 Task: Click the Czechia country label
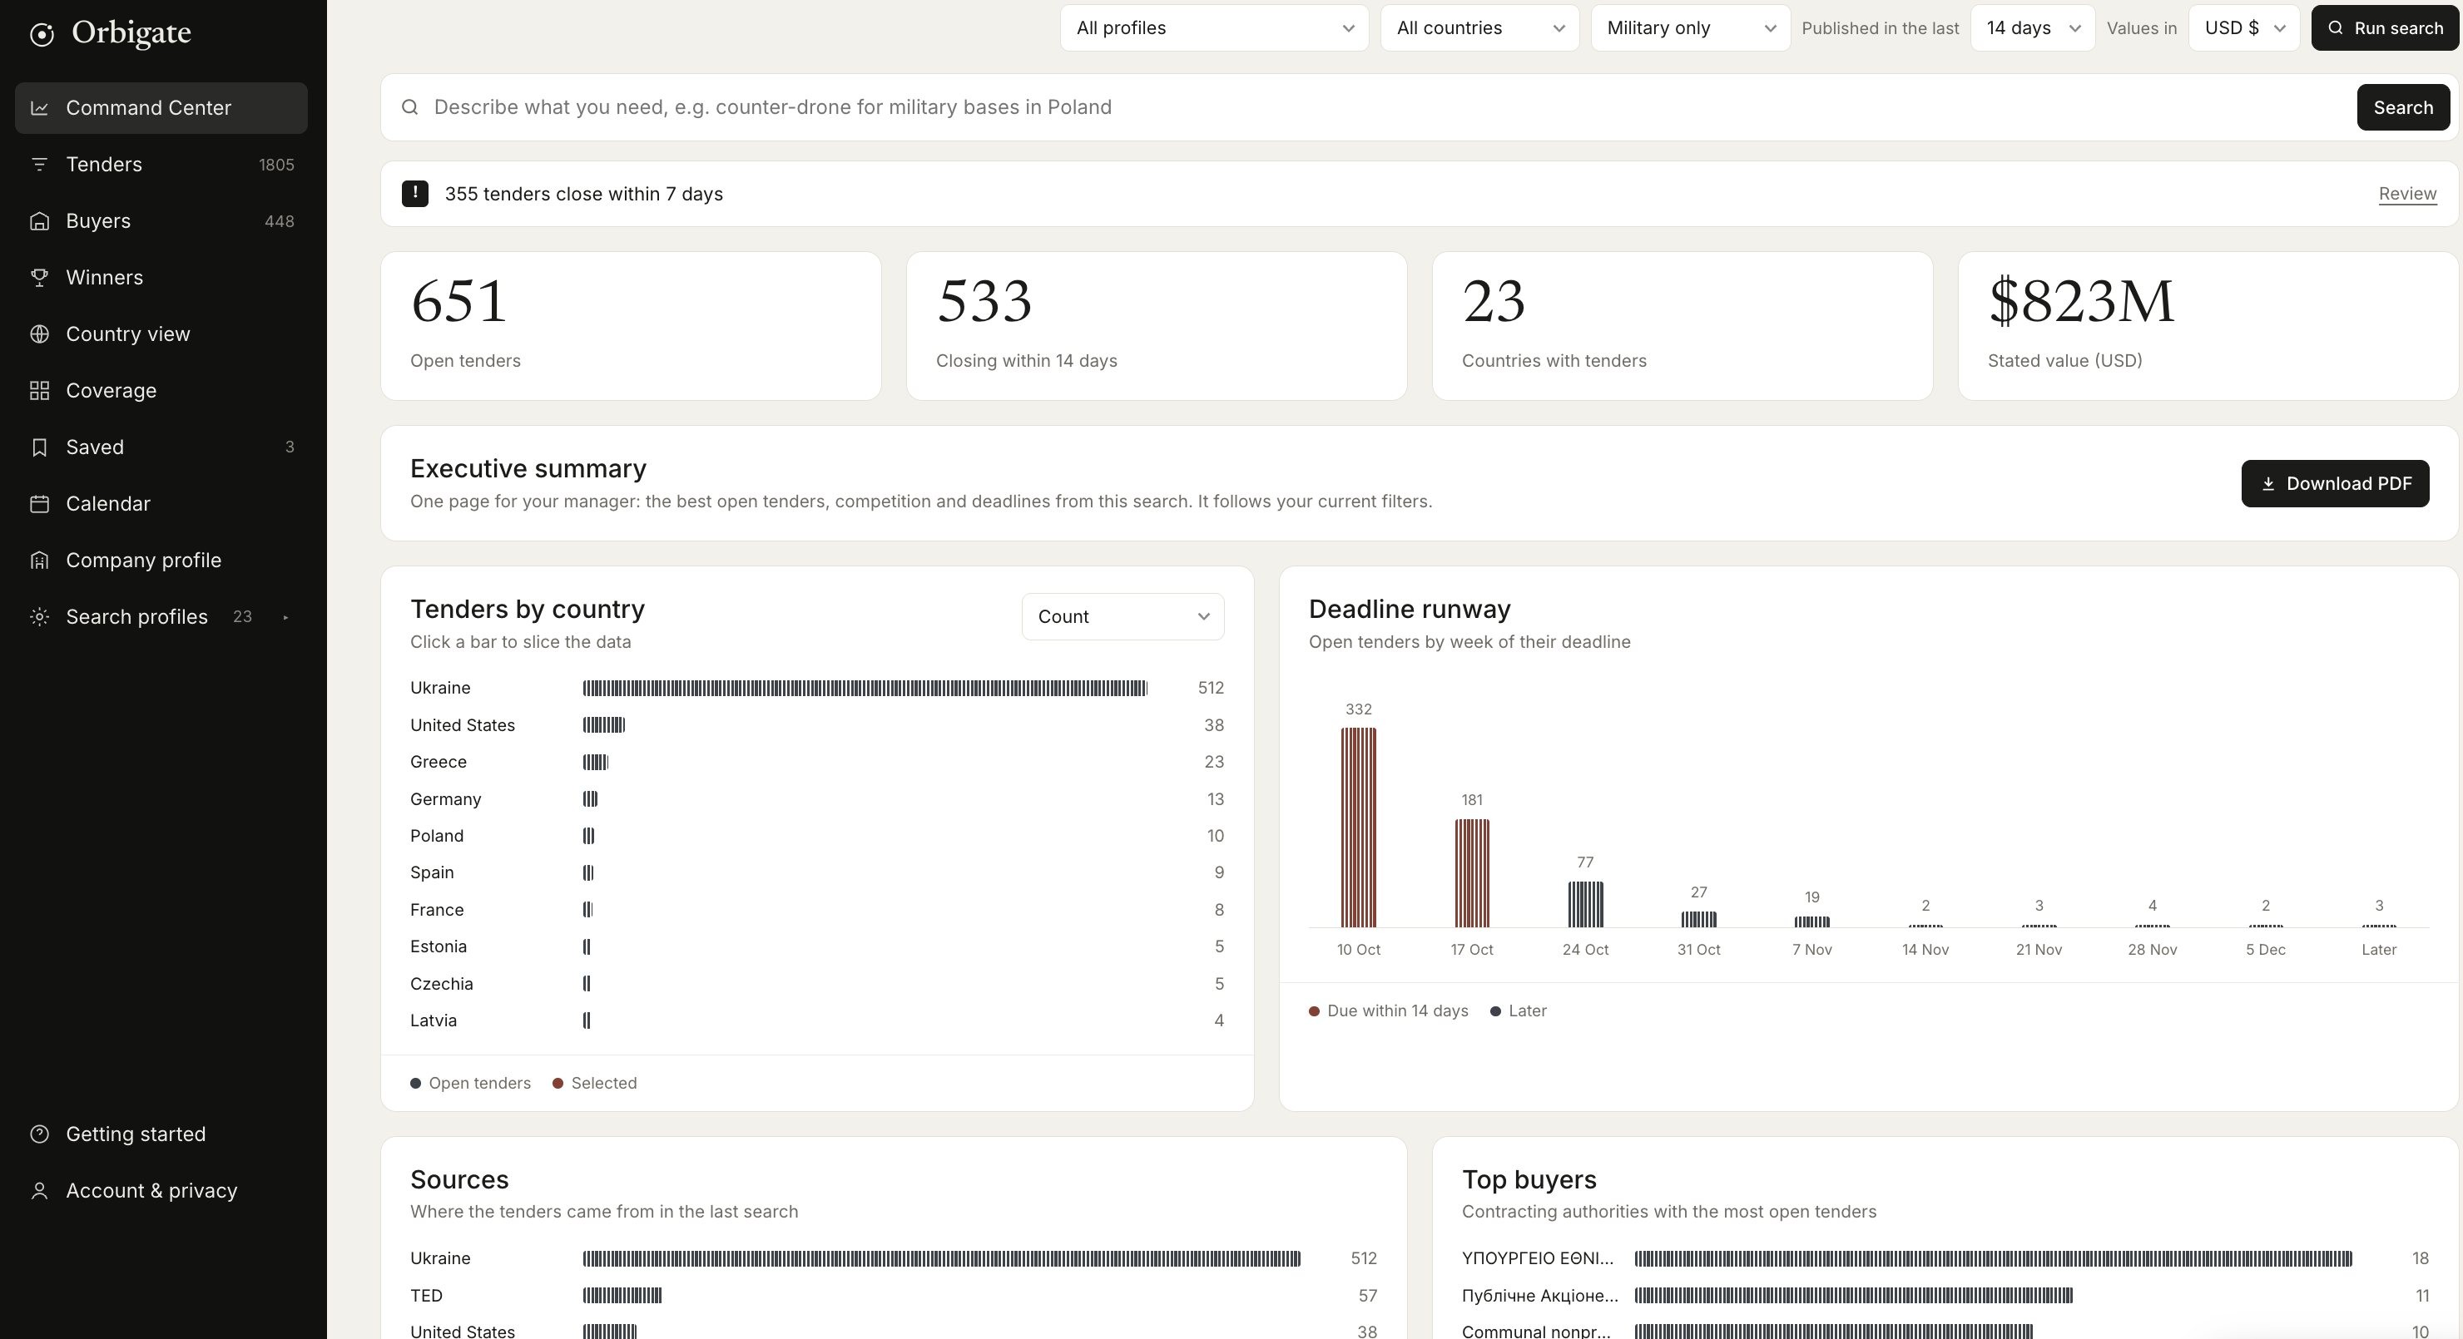click(x=442, y=984)
